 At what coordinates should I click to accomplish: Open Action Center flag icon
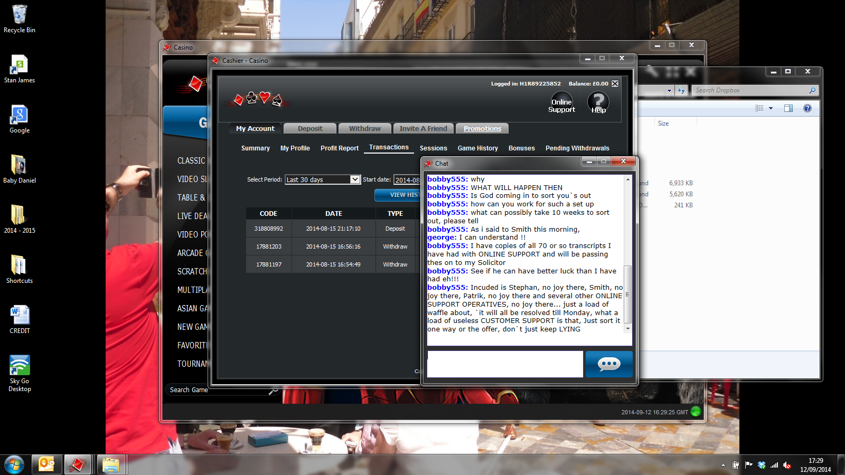click(x=748, y=465)
